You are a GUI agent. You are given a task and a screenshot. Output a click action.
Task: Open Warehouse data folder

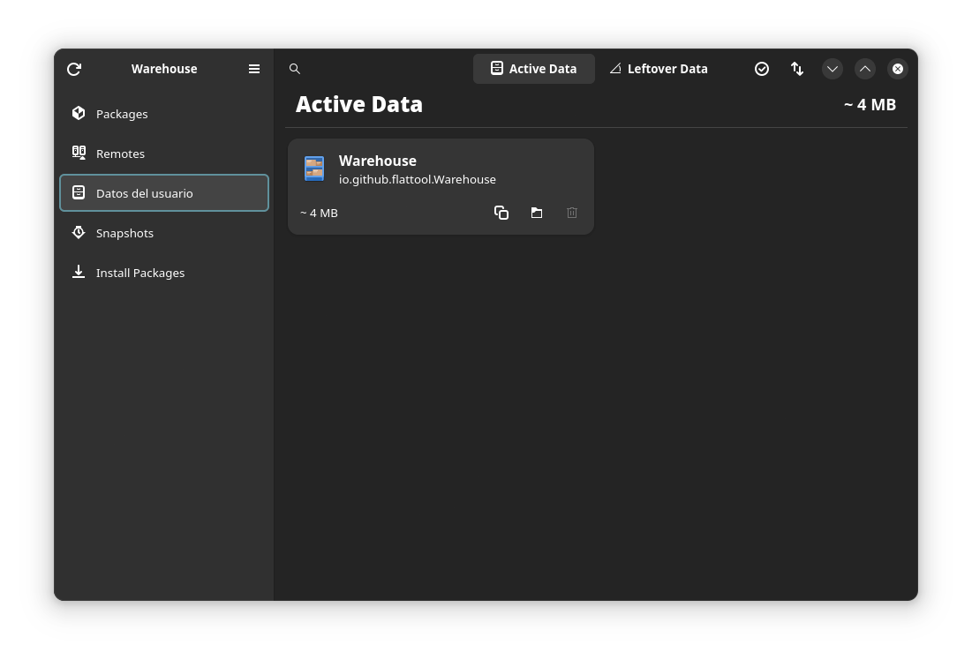[x=537, y=213]
